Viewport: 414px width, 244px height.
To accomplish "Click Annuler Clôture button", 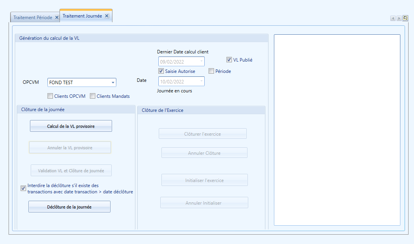I will (204, 153).
